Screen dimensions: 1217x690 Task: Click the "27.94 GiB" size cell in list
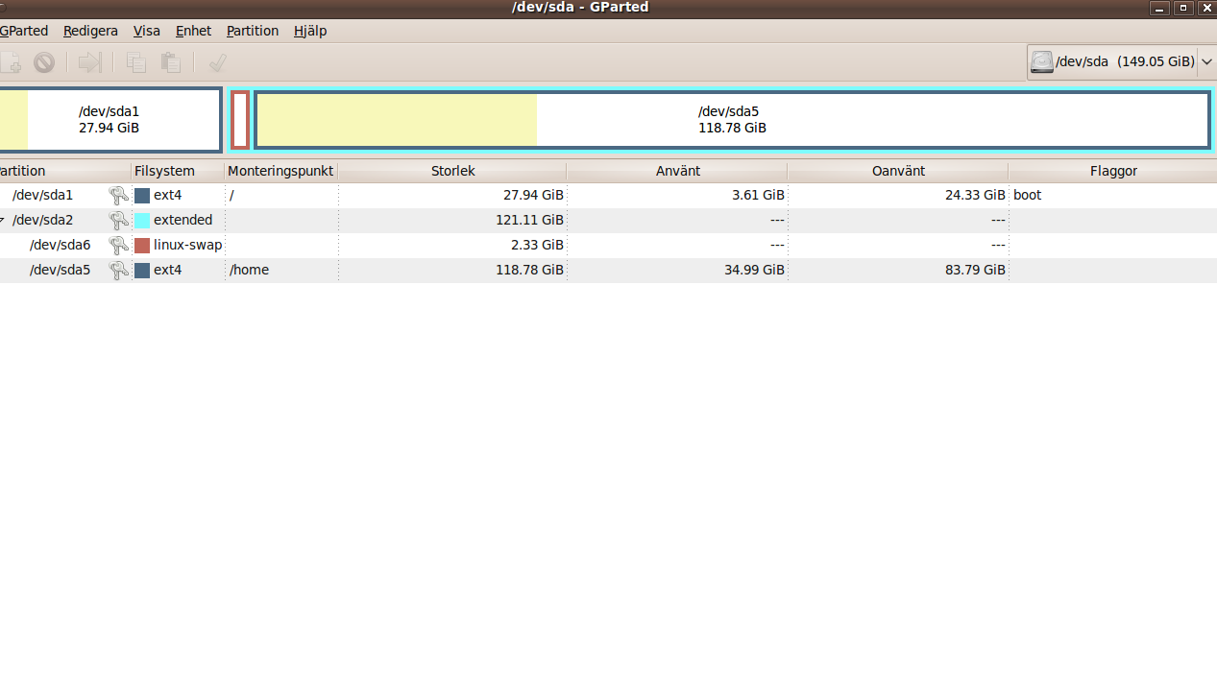pos(533,195)
